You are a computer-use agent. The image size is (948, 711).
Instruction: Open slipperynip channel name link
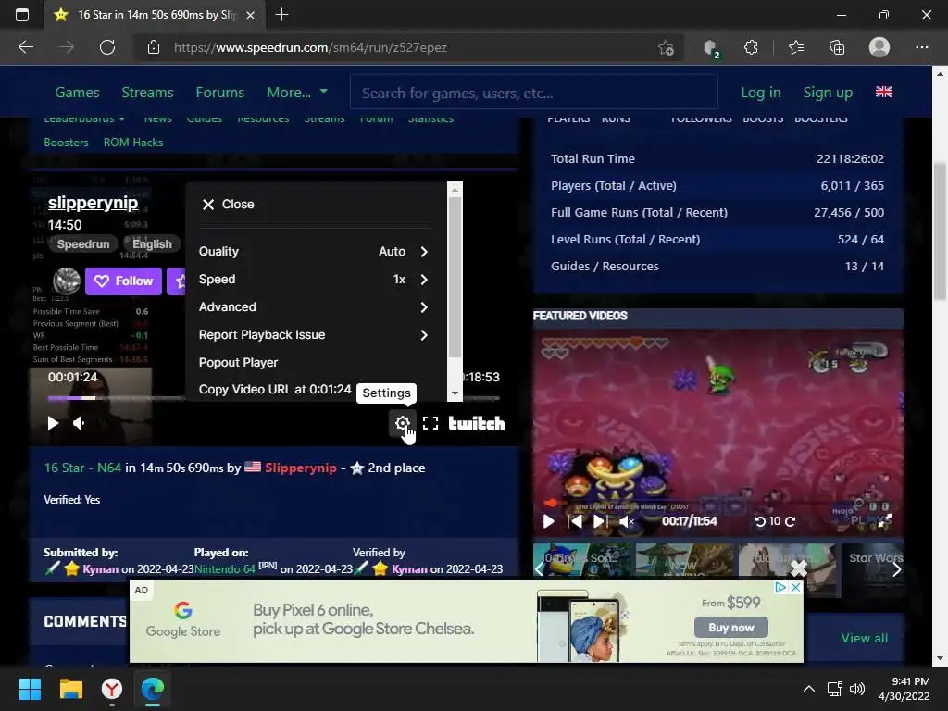point(93,203)
